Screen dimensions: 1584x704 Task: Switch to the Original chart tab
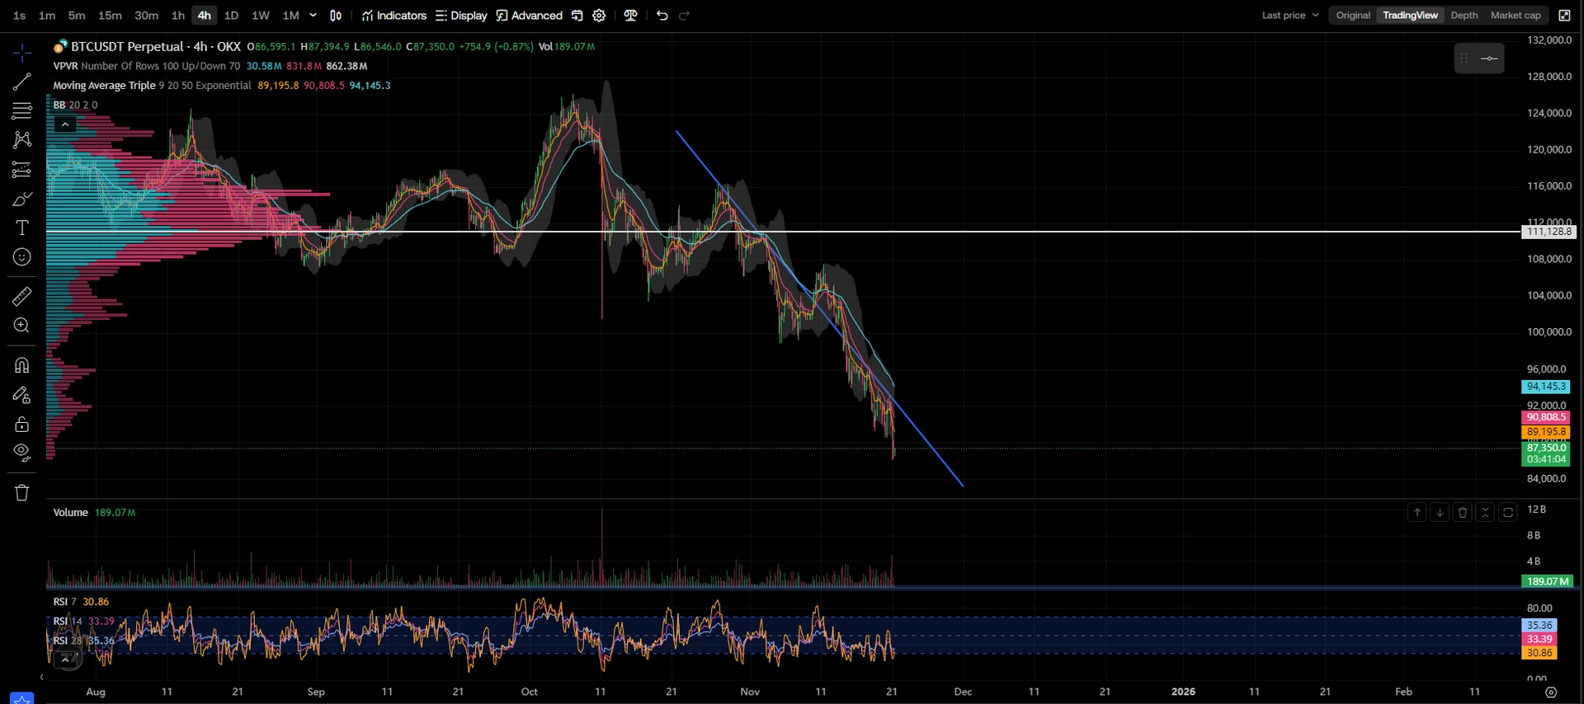pos(1353,16)
